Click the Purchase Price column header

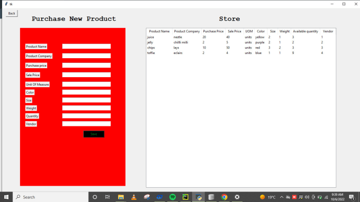coord(213,31)
